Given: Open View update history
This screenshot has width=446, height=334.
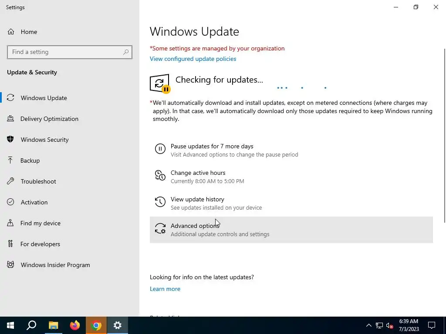Looking at the screenshot, I should [x=291, y=203].
